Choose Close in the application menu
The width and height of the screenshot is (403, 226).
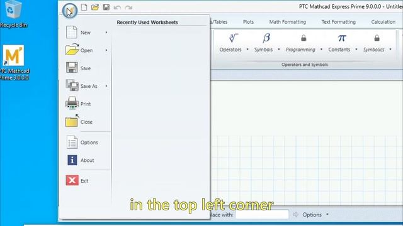86,122
